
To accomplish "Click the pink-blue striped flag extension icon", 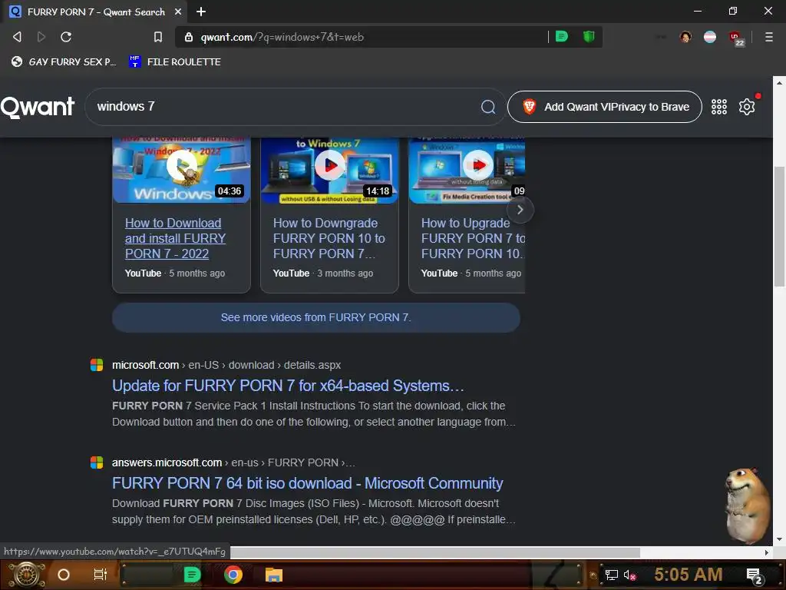I will click(710, 37).
